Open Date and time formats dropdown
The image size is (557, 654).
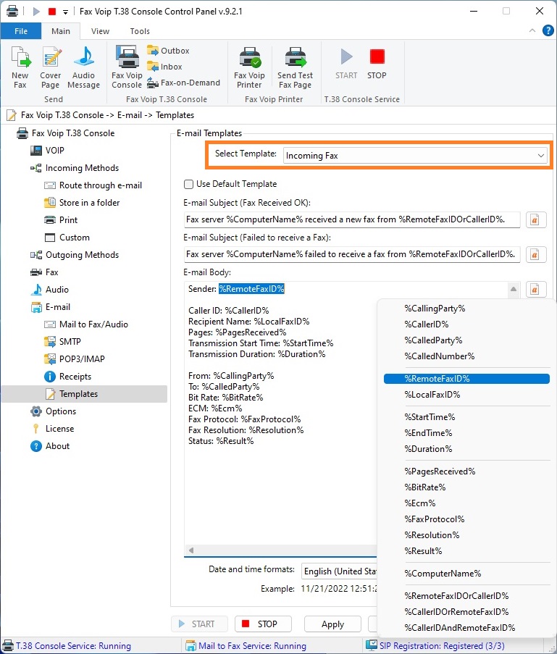(339, 571)
